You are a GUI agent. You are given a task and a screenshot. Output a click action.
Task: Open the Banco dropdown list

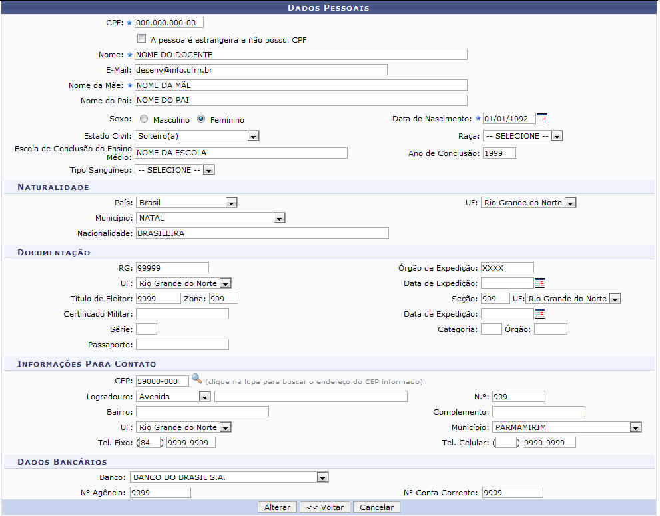322,477
